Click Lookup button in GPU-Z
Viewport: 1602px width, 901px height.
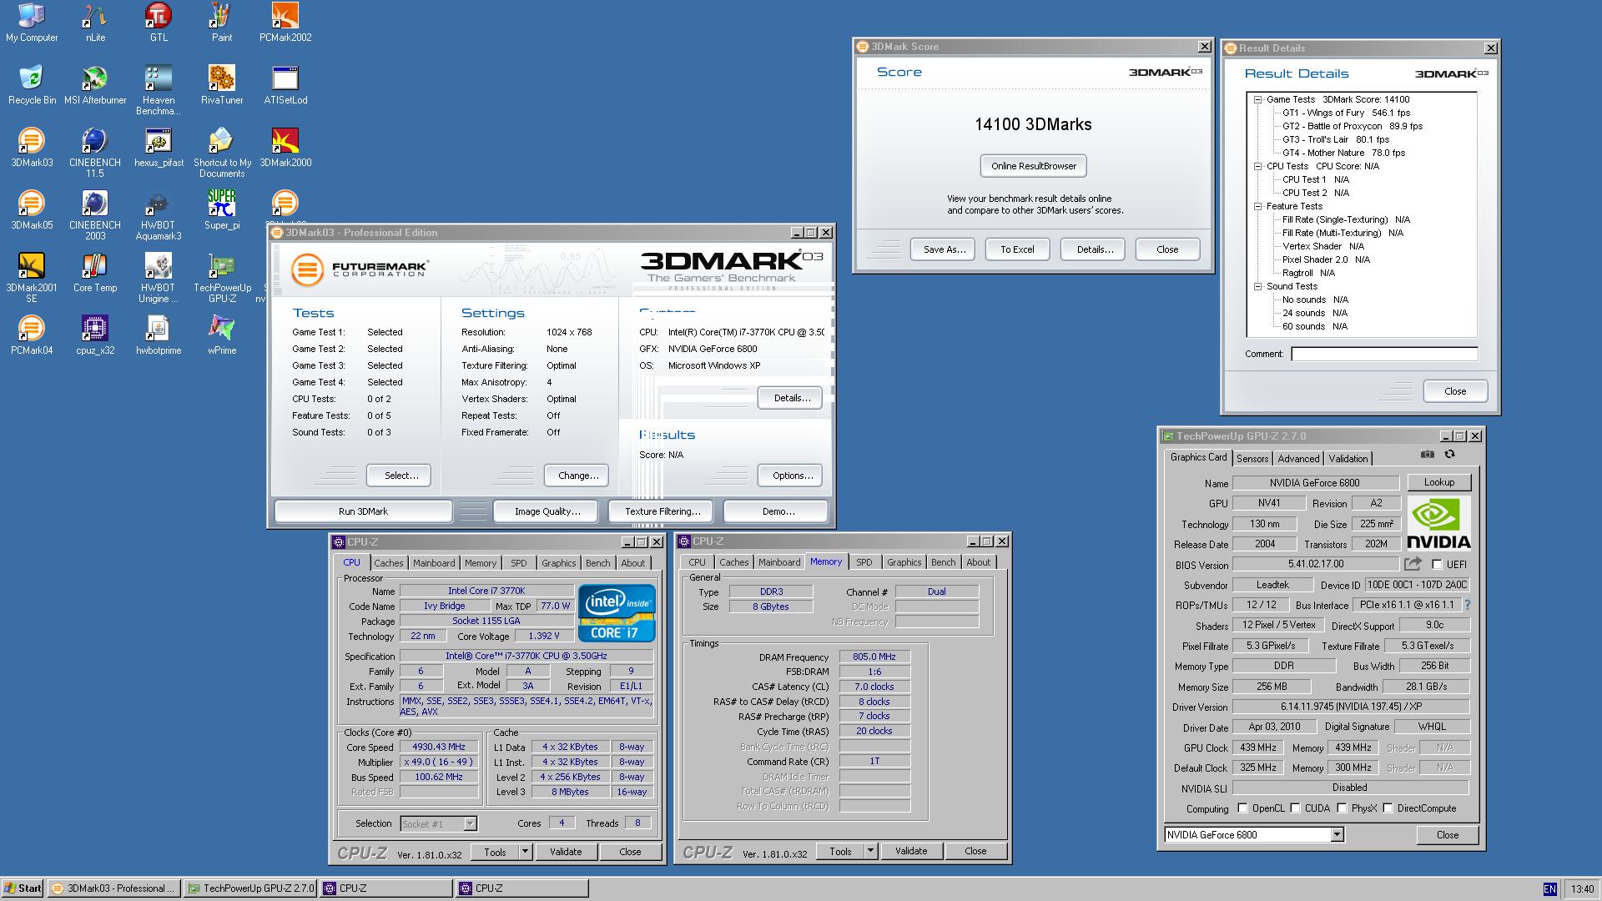[x=1438, y=482]
